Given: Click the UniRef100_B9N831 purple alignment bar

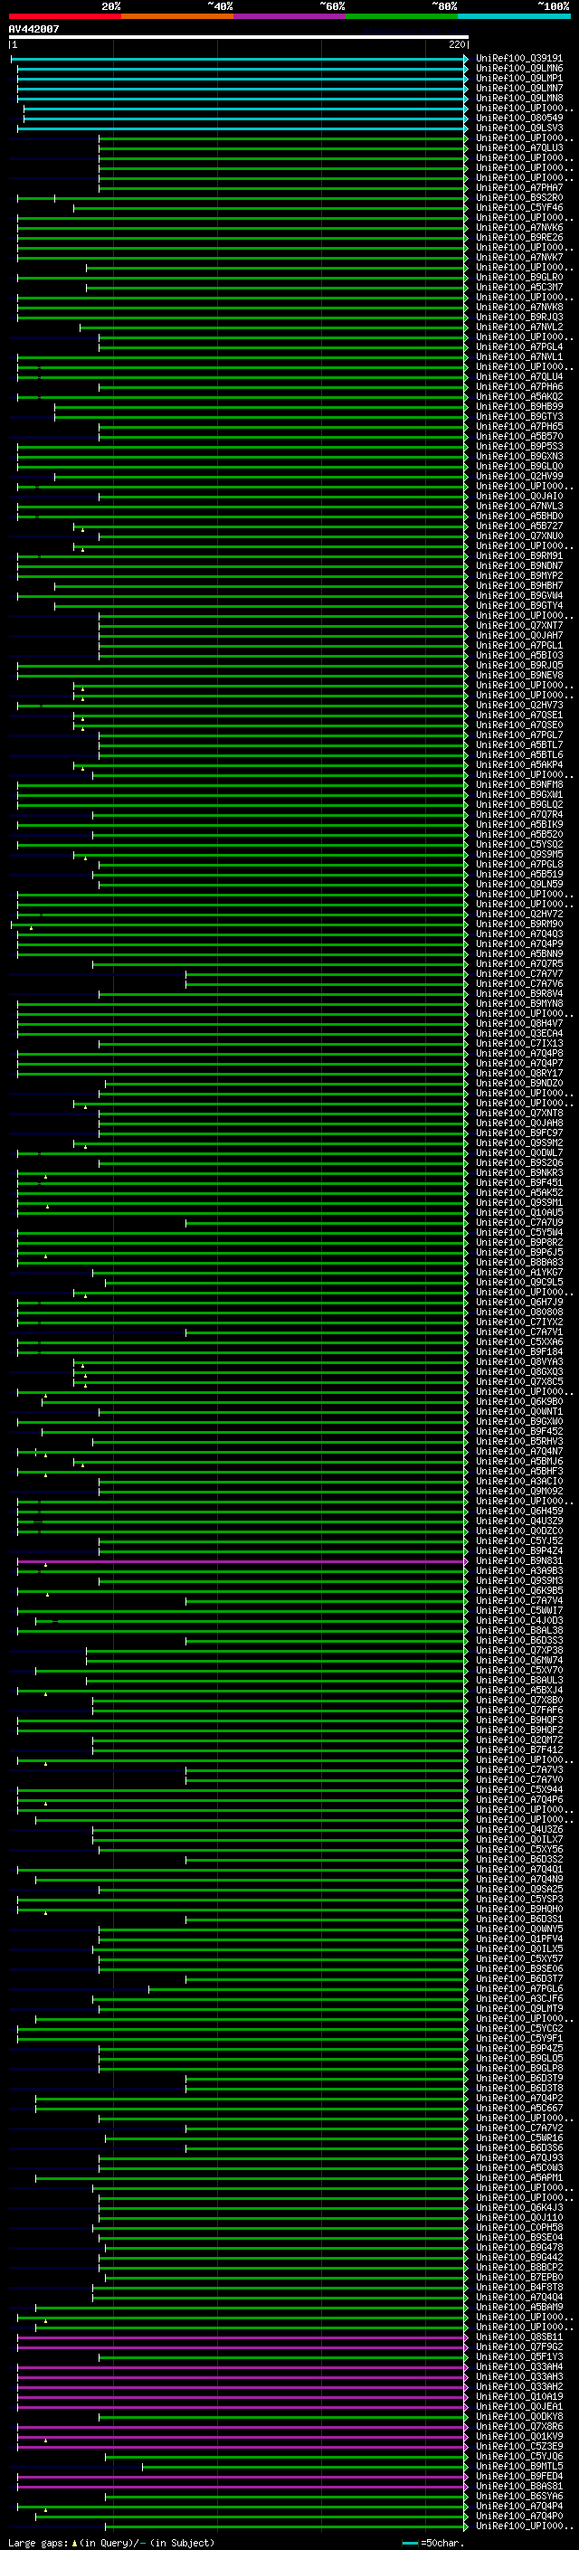Looking at the screenshot, I should (241, 1561).
